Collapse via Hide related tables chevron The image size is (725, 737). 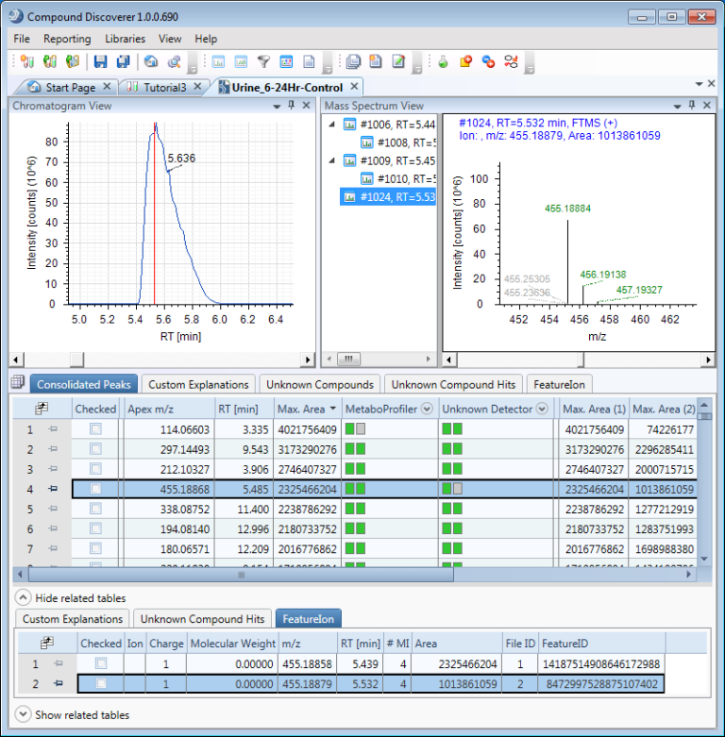(22, 597)
